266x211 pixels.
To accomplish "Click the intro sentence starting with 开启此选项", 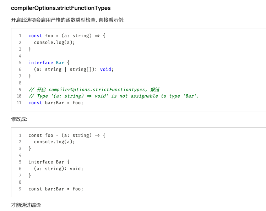I will [x=68, y=20].
